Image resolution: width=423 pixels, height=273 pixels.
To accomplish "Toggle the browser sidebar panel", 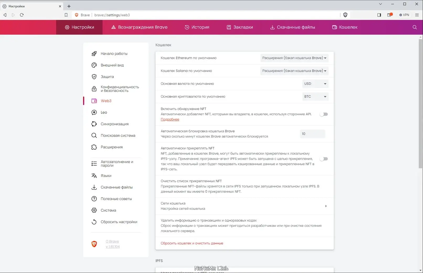I will coord(379,15).
